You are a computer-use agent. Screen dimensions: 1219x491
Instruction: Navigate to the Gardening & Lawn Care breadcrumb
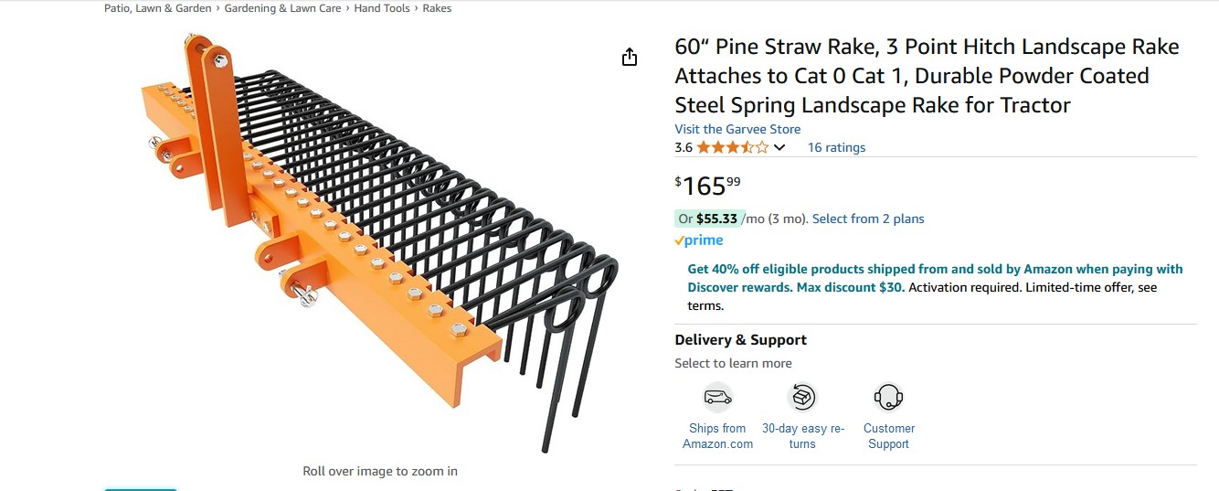pos(282,8)
